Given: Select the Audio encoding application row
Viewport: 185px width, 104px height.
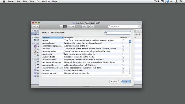Looking at the screenshot, I should click(x=85, y=62).
